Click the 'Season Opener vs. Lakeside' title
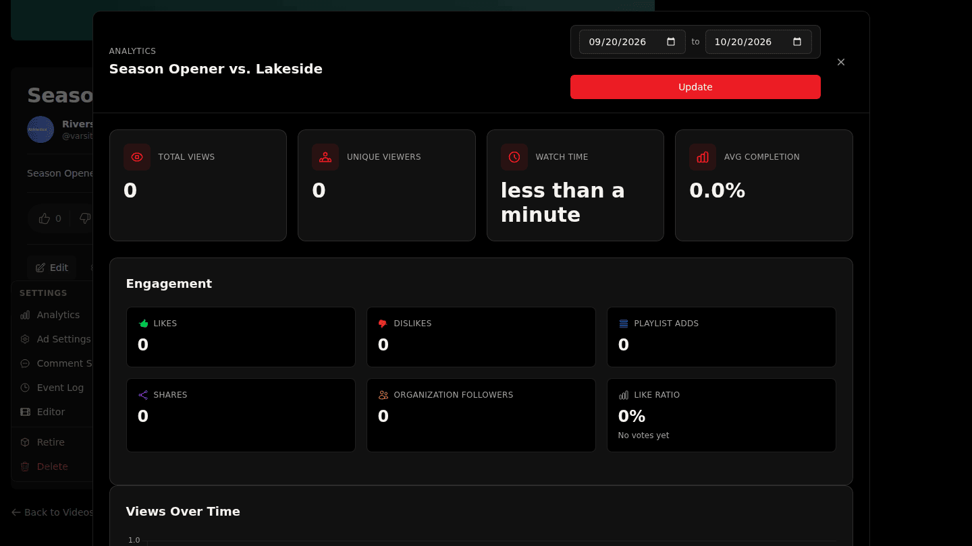The width and height of the screenshot is (972, 546). click(216, 69)
